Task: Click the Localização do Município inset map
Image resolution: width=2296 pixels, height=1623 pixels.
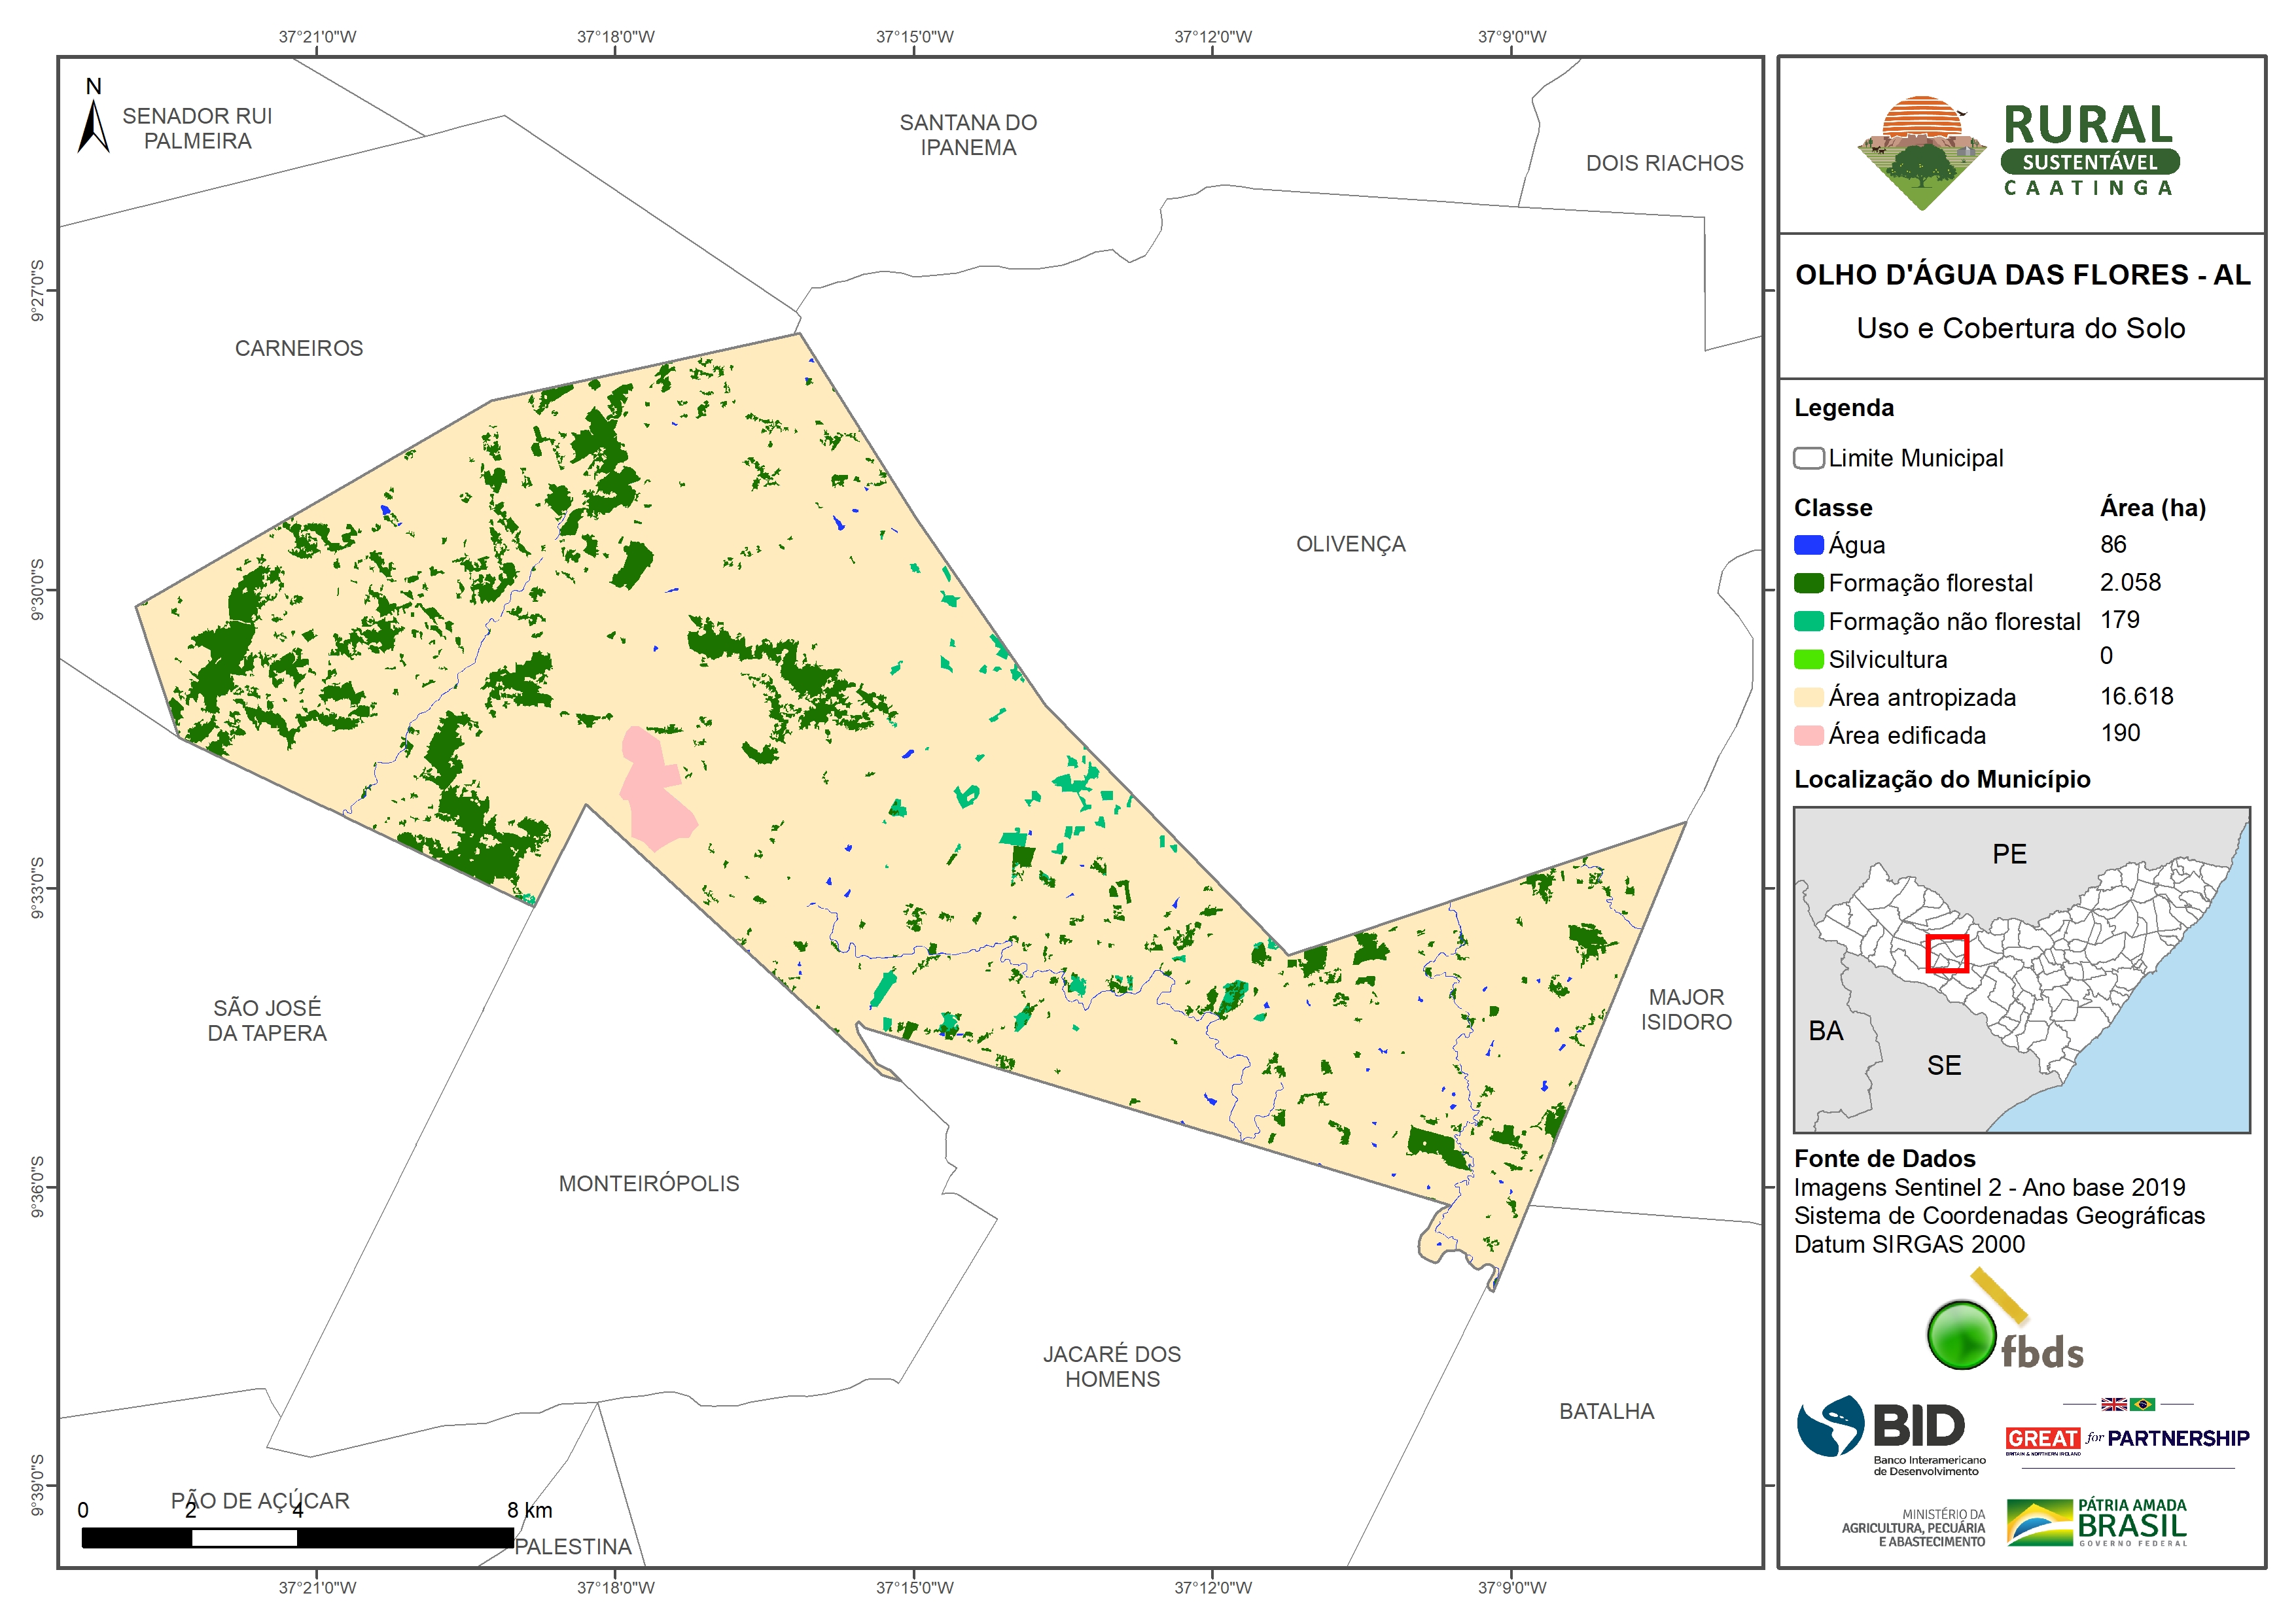Action: pos(2021,969)
